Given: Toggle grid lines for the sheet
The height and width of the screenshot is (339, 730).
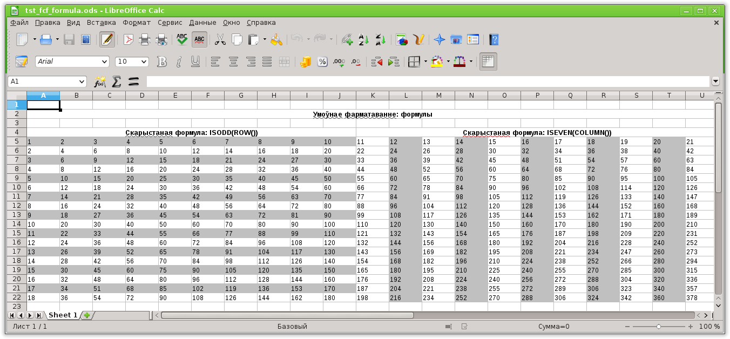Looking at the screenshot, I should pos(488,62).
